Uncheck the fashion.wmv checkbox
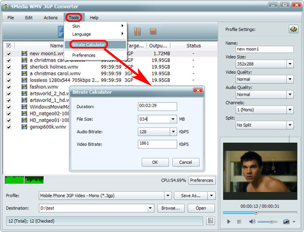Screen dimensions: 304x232 pyautogui.click(x=9, y=87)
